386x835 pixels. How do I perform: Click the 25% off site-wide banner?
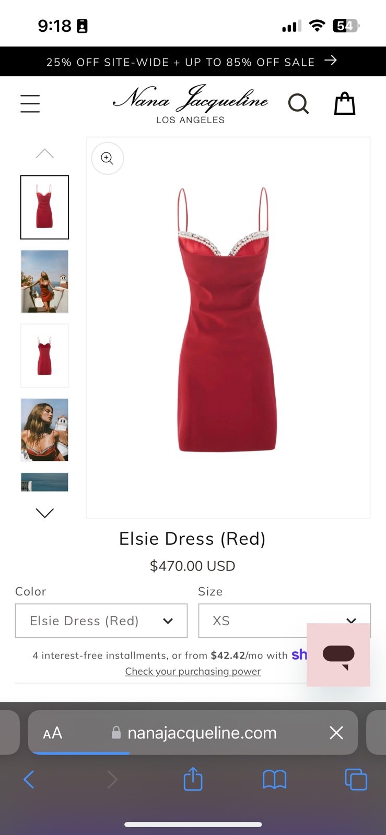pyautogui.click(x=193, y=62)
